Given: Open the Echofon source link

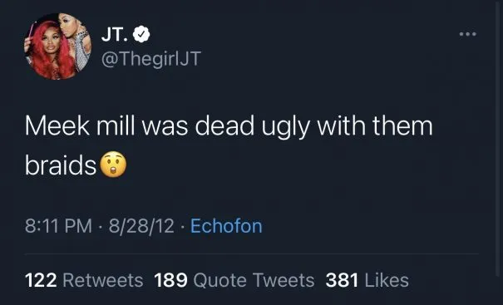Looking at the screenshot, I should pos(226,226).
